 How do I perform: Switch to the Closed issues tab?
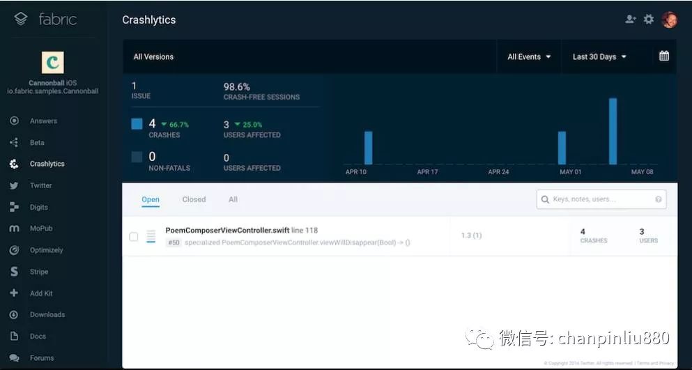point(194,199)
